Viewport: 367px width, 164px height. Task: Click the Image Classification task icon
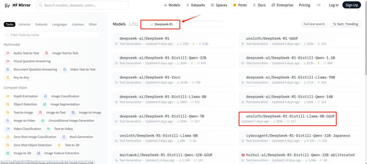click(x=45, y=96)
